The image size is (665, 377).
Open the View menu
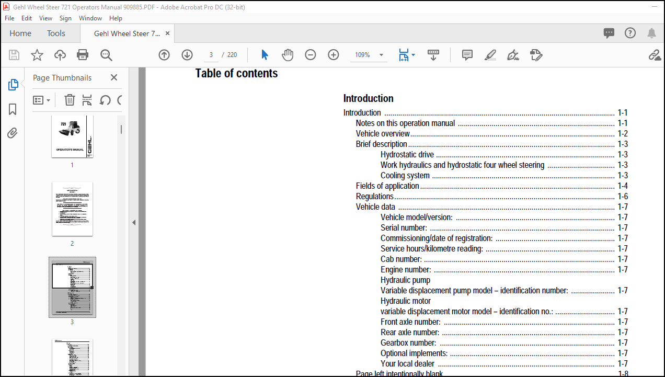coord(46,18)
